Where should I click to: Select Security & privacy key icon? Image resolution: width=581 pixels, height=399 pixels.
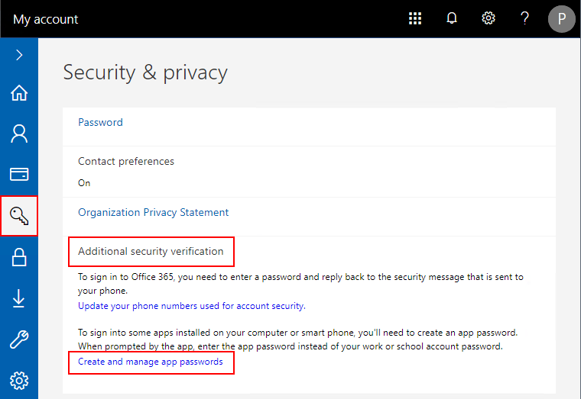tap(19, 216)
